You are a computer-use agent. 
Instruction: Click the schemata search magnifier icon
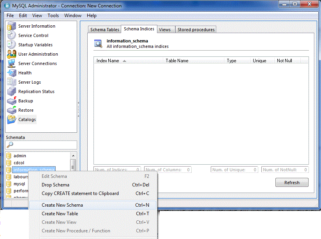(10, 145)
